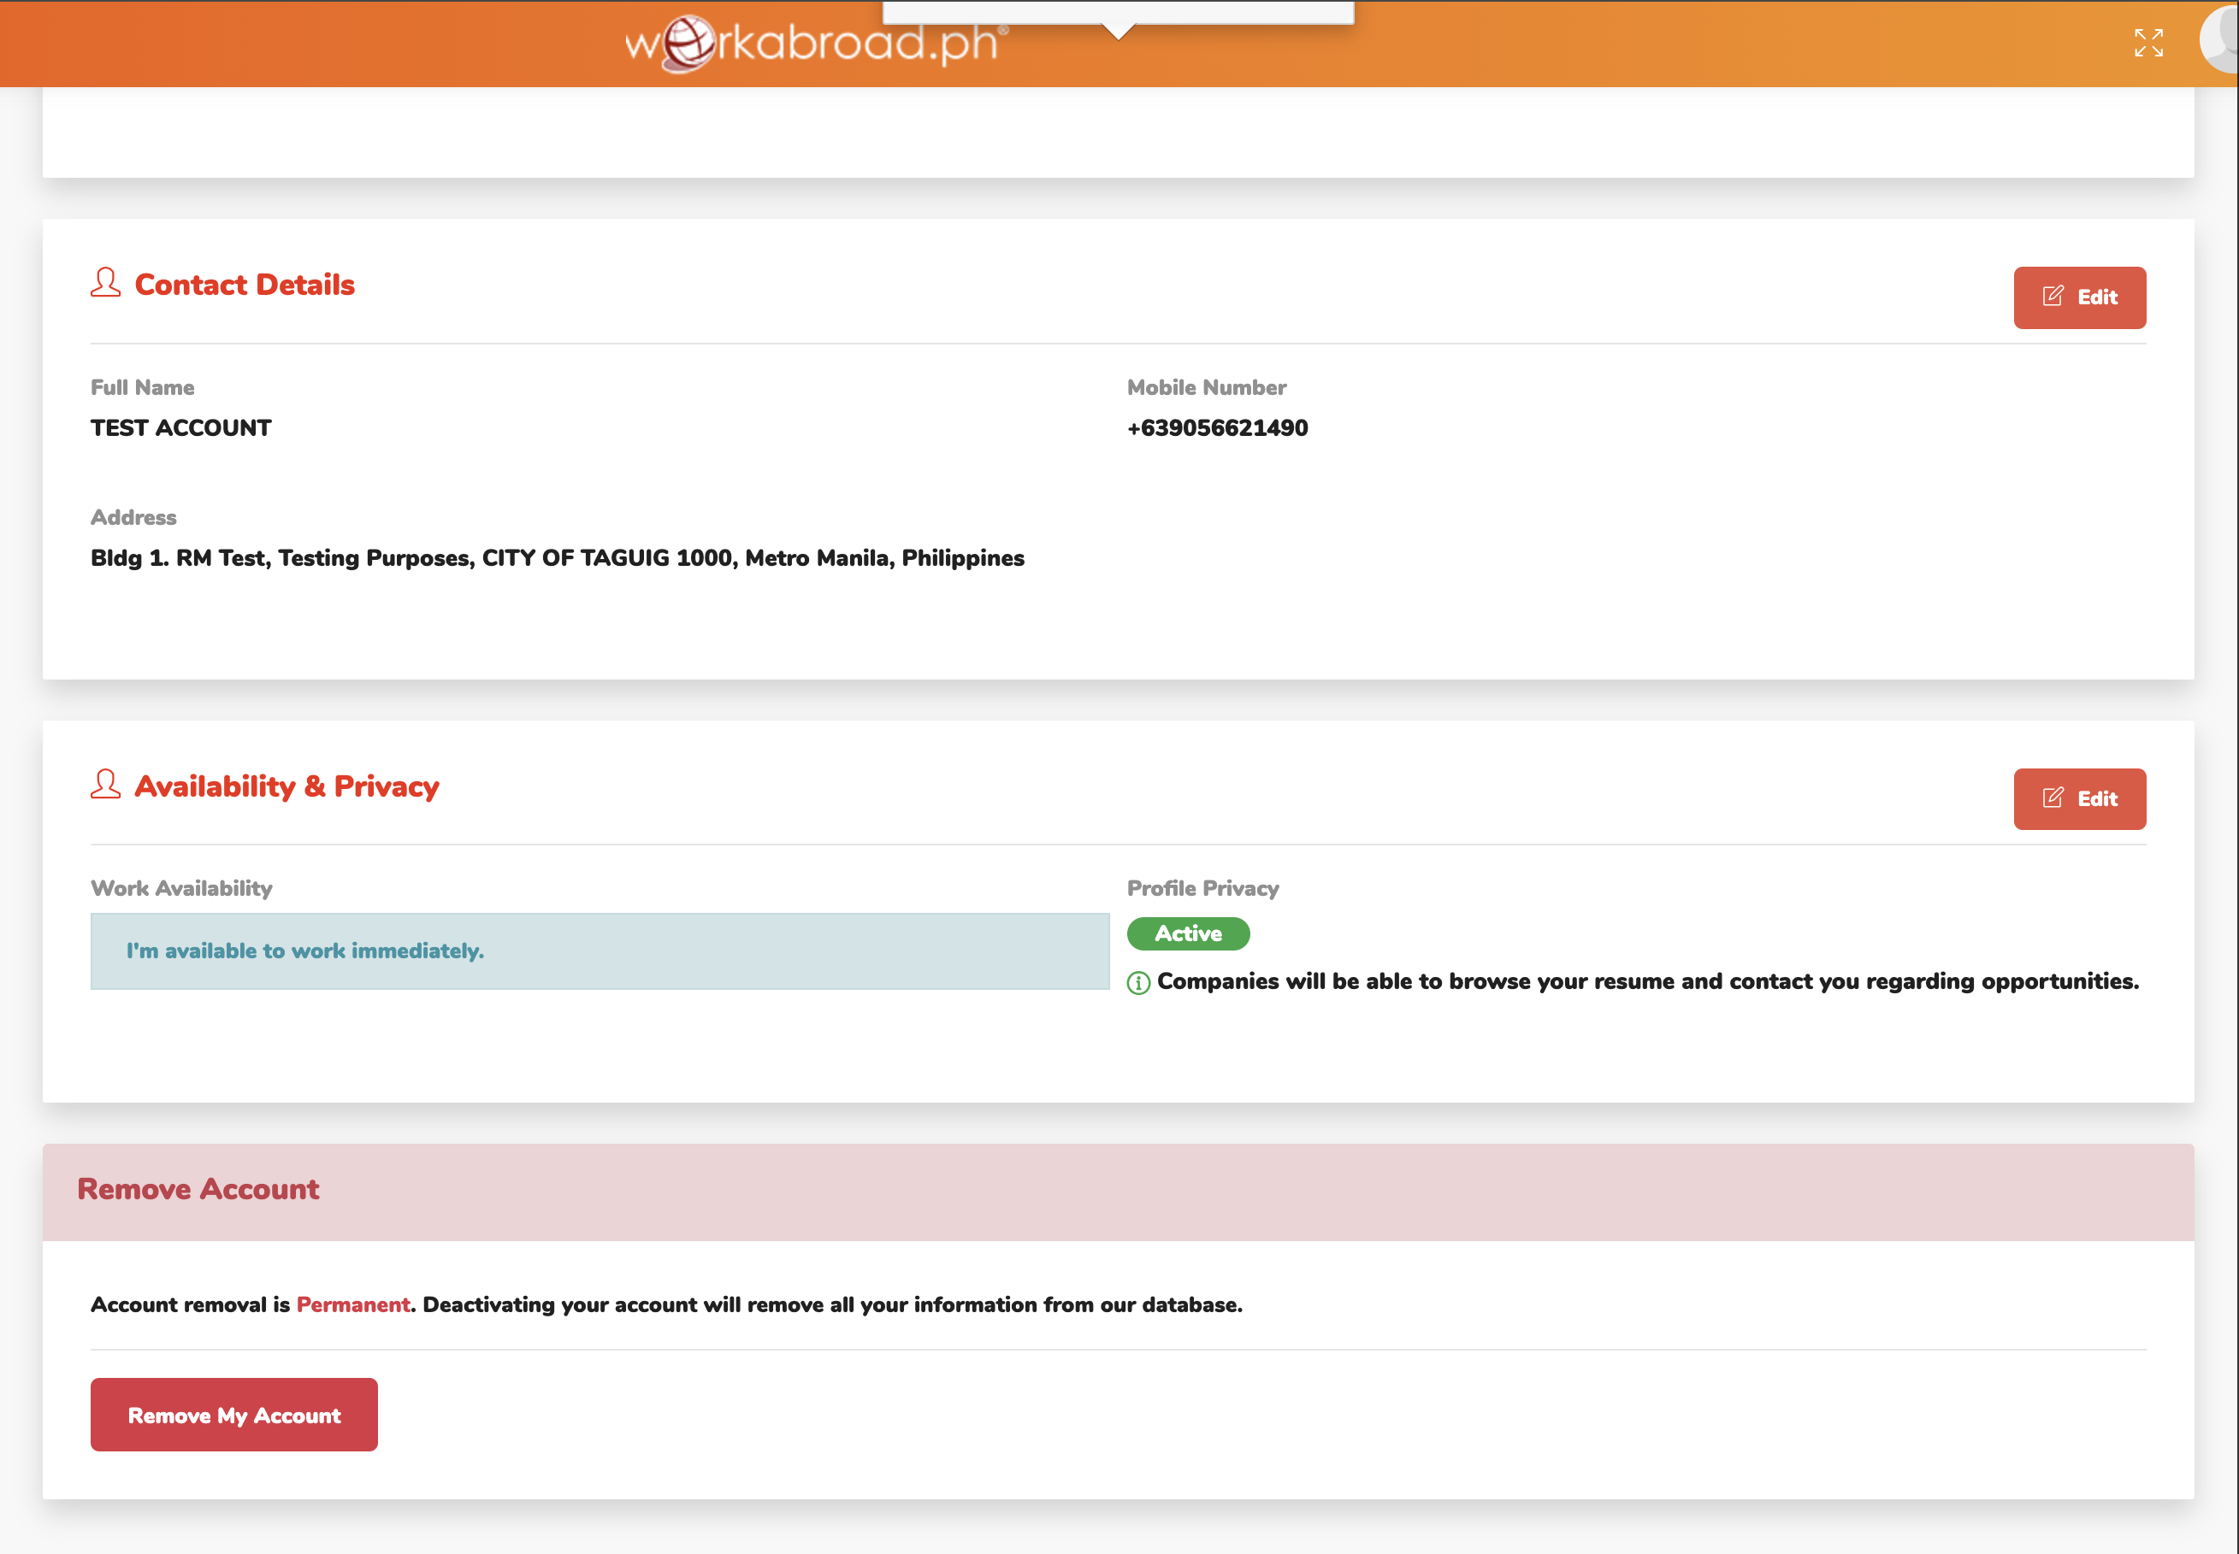The width and height of the screenshot is (2239, 1554).
Task: Click the mobile number +639056621490
Action: click(1216, 427)
